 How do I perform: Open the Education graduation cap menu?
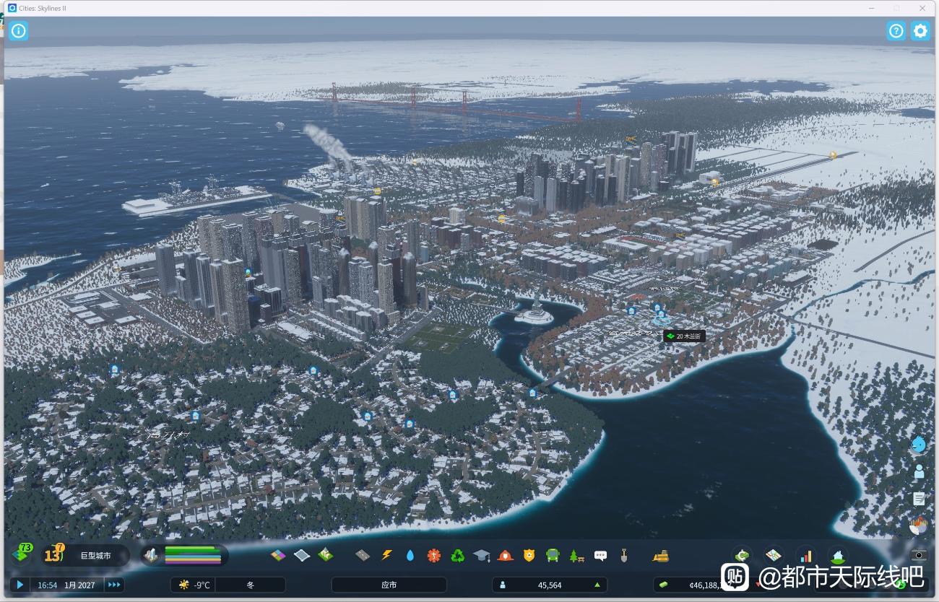click(x=481, y=555)
